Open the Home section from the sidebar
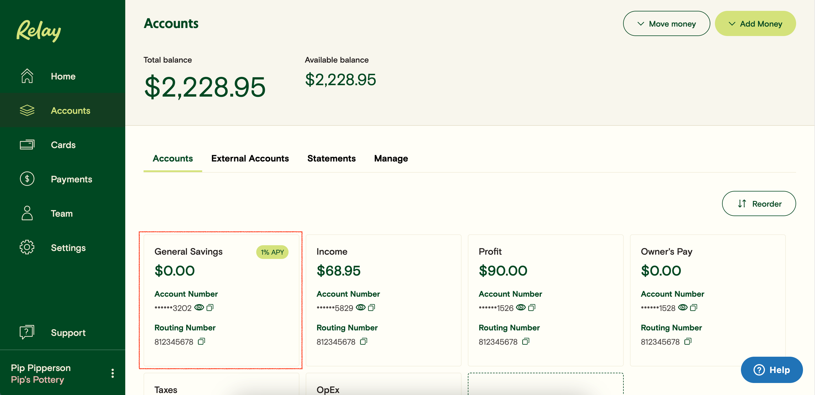 click(x=63, y=76)
